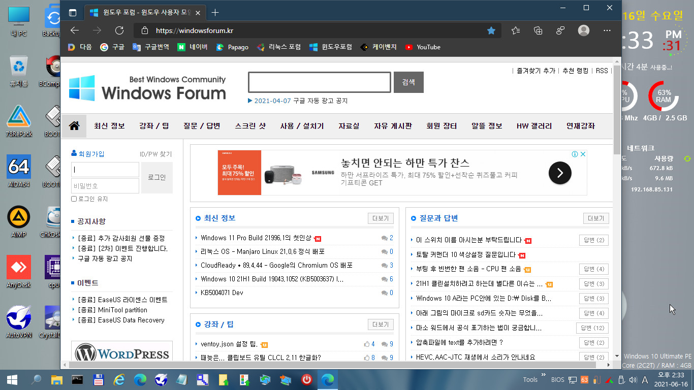Open the Favorites list icon
This screenshot has height=390, width=694.
516,30
